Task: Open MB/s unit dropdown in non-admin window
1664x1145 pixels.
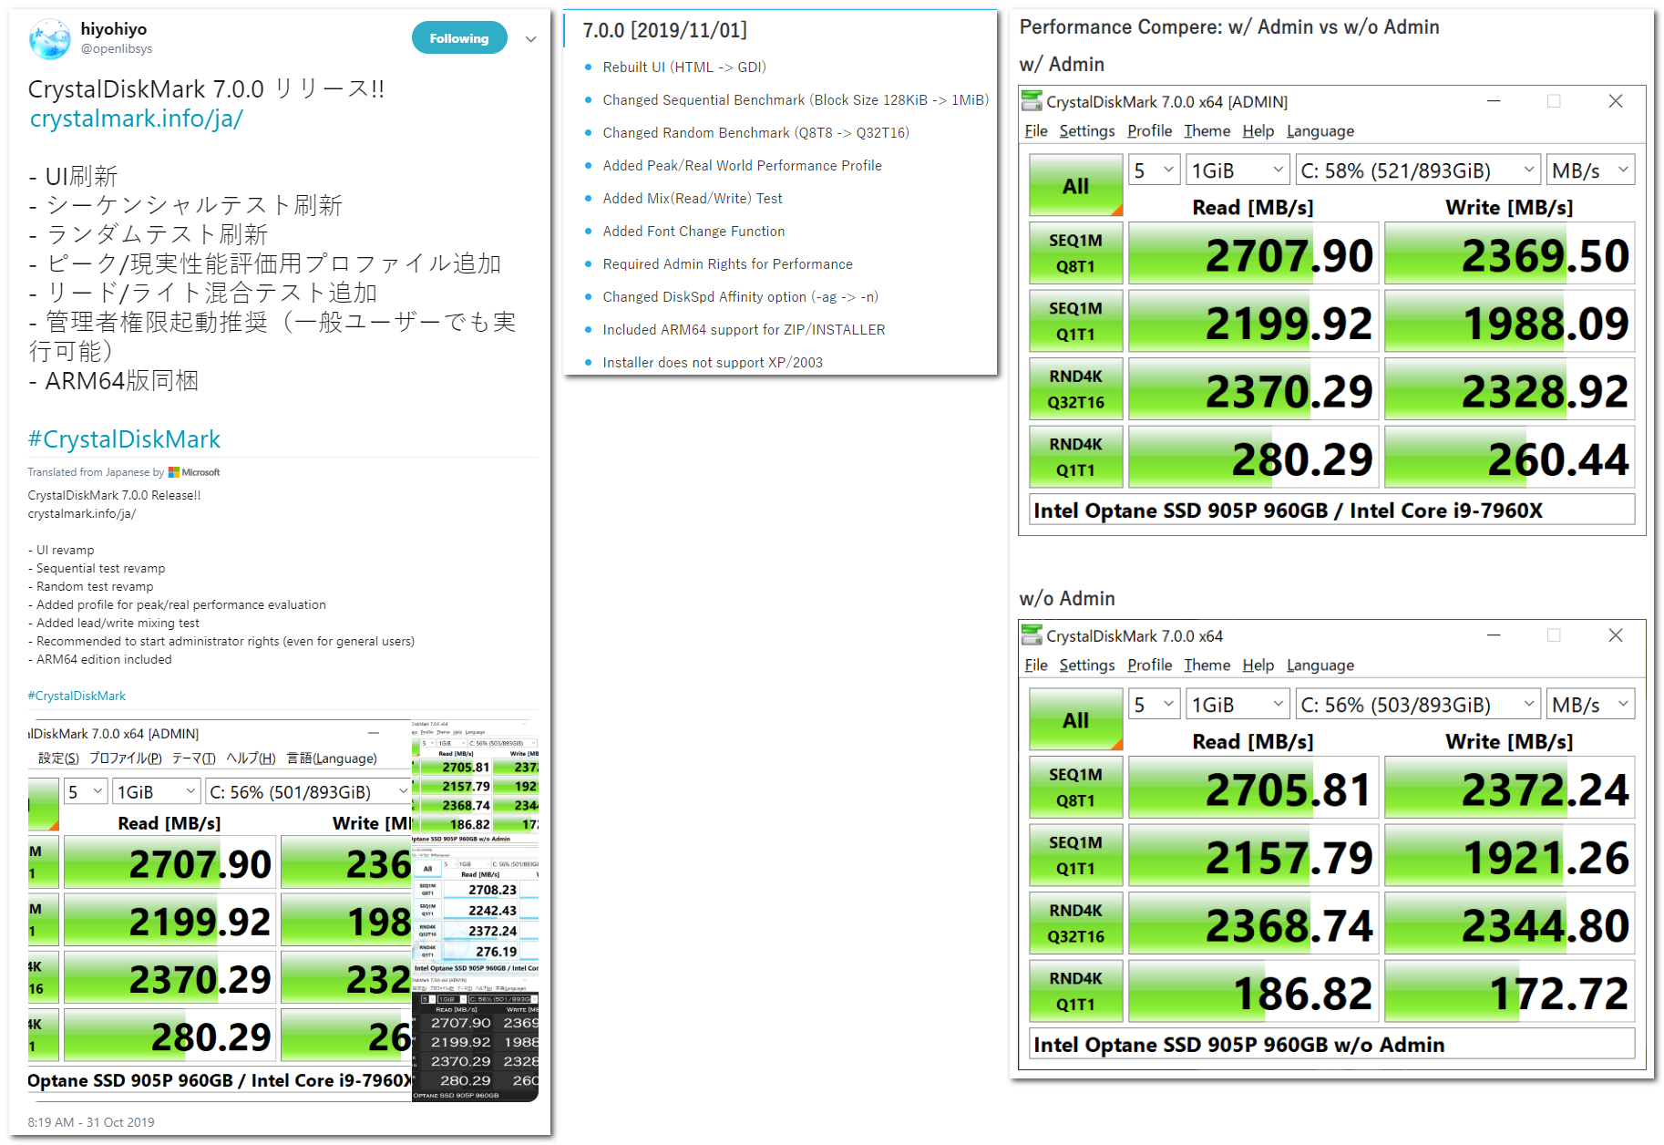Action: [x=1590, y=705]
